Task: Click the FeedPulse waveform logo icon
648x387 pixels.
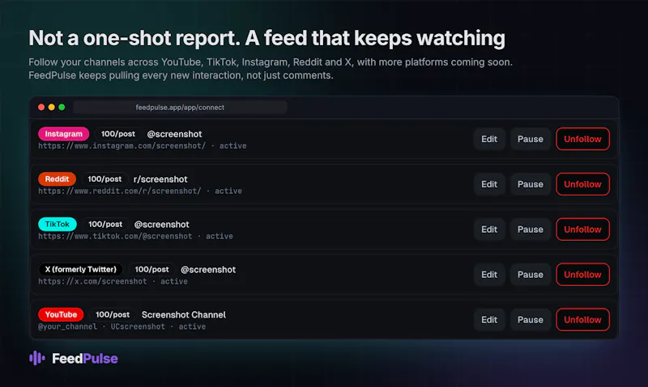Action: 37,358
